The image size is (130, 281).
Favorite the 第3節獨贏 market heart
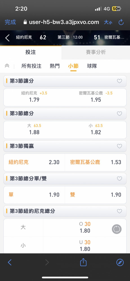pos(119,146)
